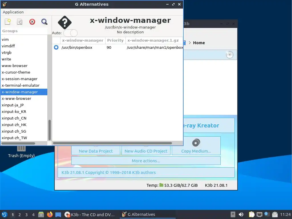Viewport: 292px width, 219px height.
Task: Select the vtrgb group
Action: coord(24,52)
